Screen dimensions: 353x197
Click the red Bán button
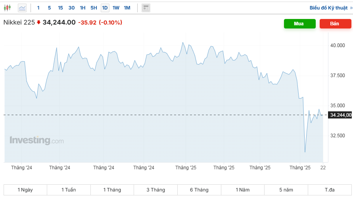(x=335, y=24)
